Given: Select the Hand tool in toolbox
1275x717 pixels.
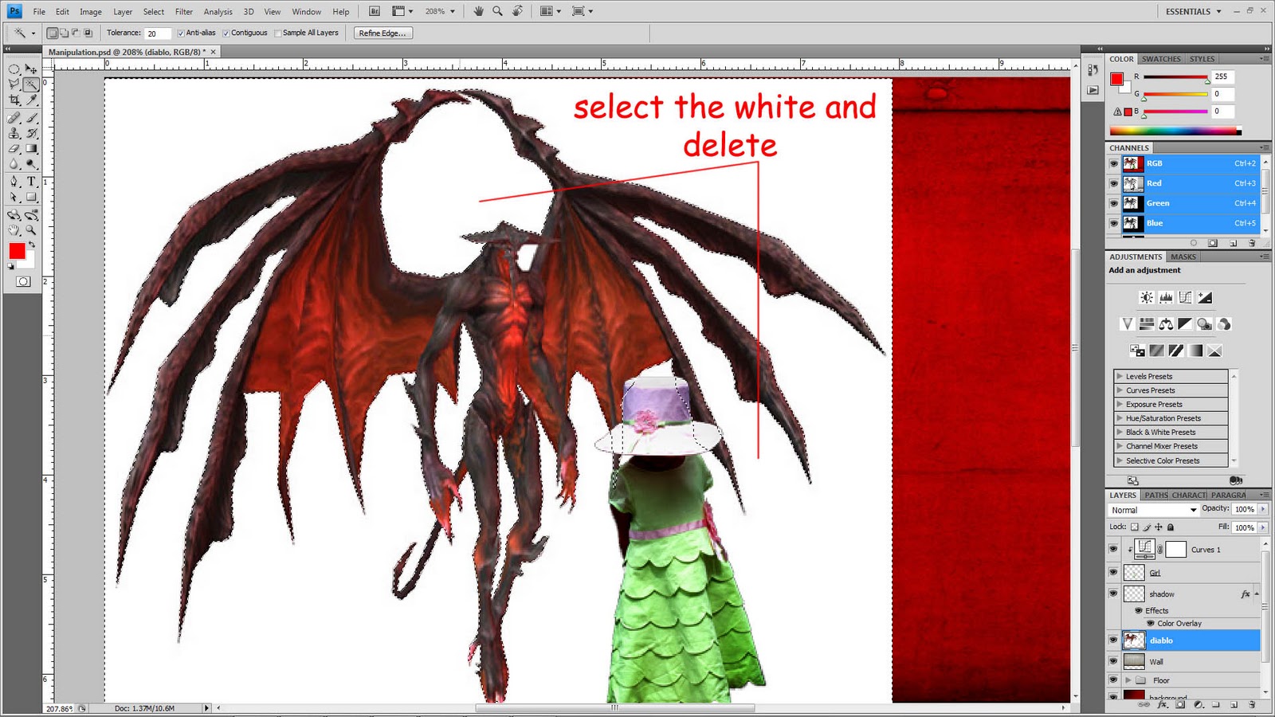Looking at the screenshot, I should tap(14, 230).
